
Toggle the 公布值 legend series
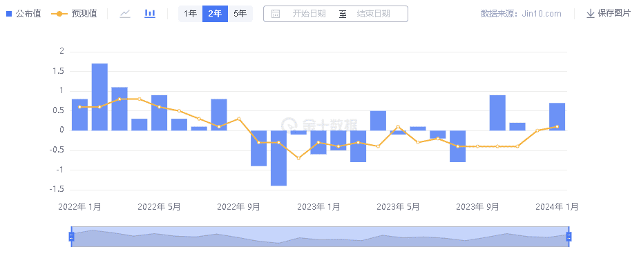point(23,14)
